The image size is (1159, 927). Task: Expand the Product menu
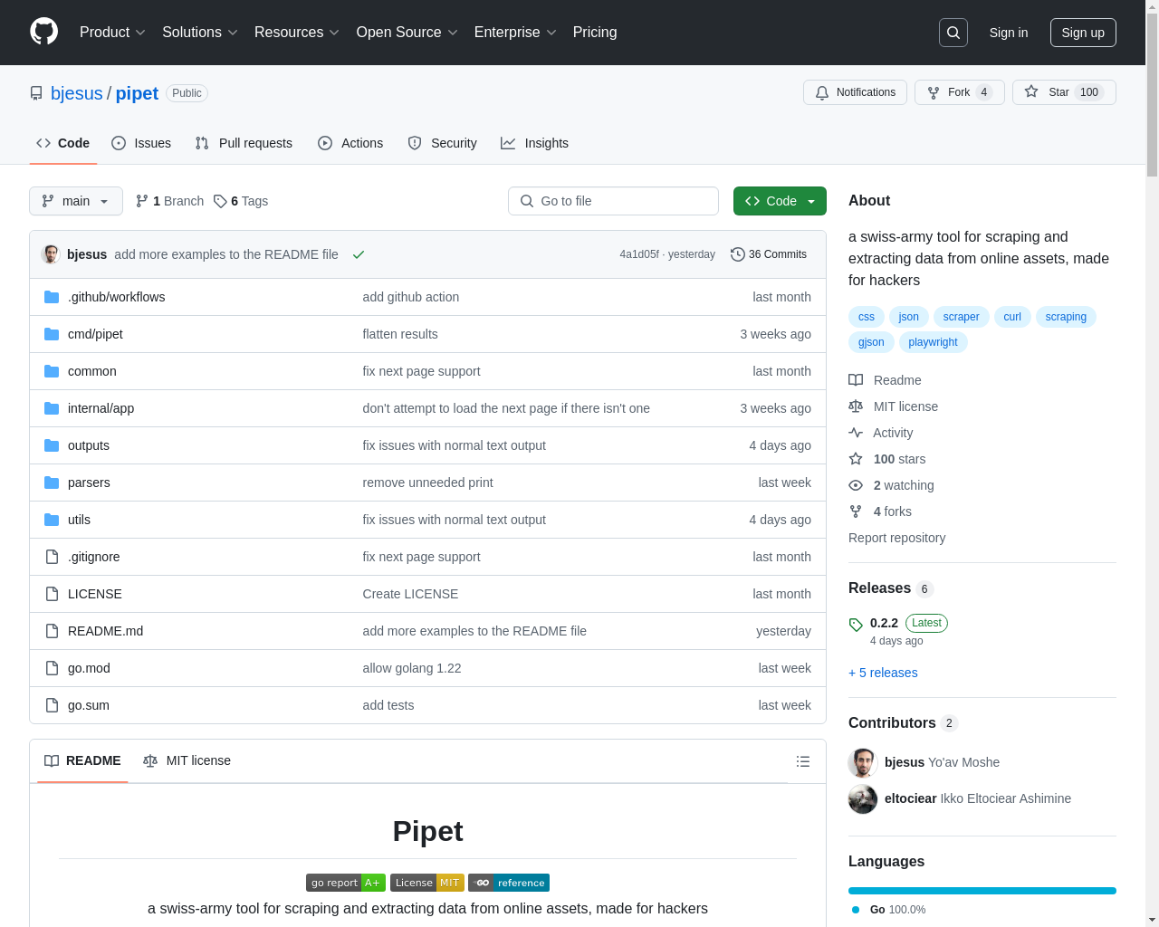pos(112,33)
